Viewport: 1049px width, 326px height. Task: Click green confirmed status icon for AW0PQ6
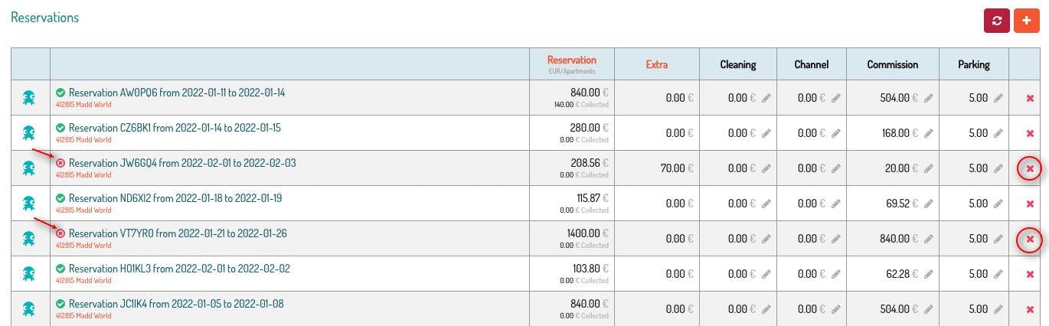tap(60, 93)
